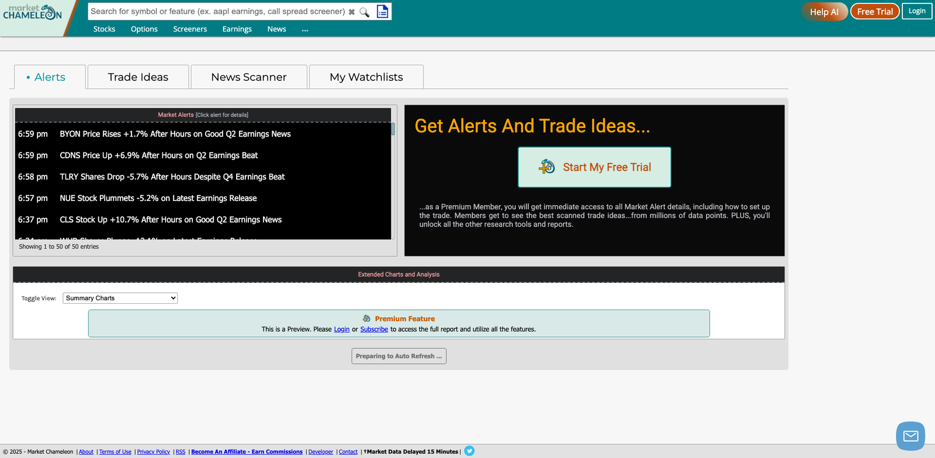Click the chameleon icon beside Premium Feature

pyautogui.click(x=366, y=318)
